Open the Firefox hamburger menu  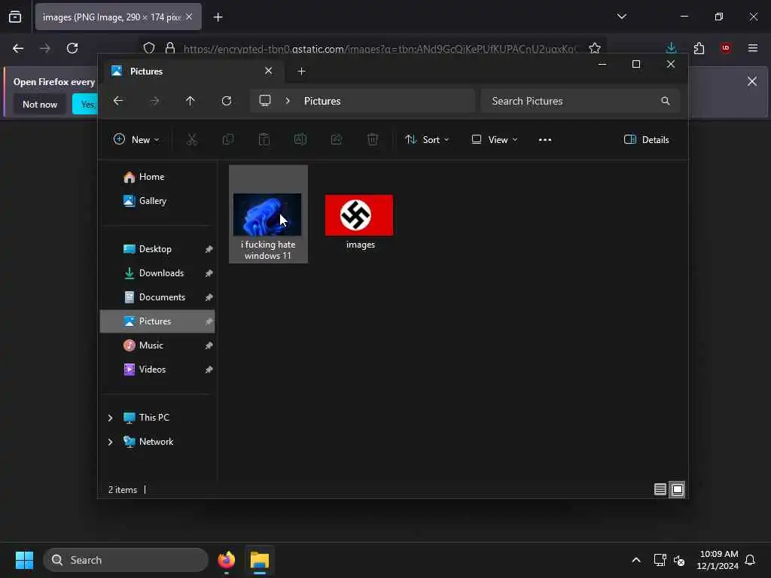pyautogui.click(x=753, y=48)
